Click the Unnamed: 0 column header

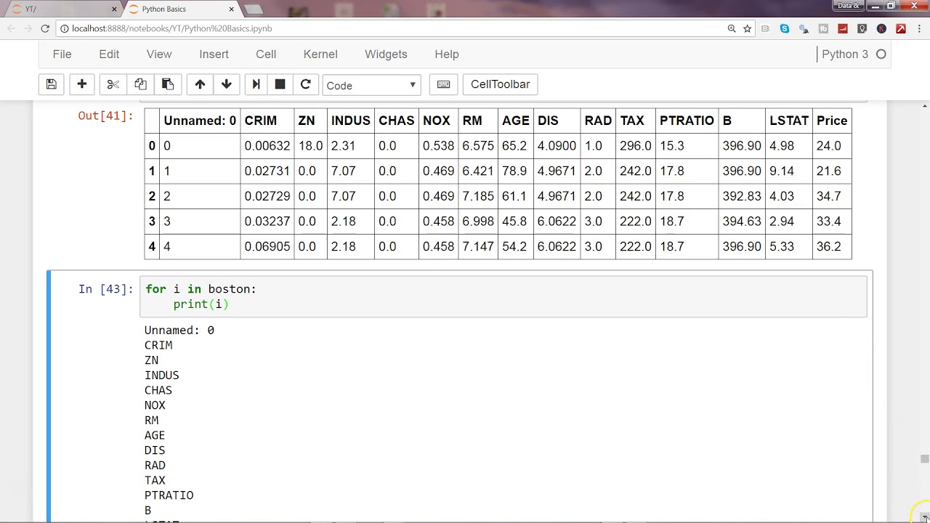[200, 121]
